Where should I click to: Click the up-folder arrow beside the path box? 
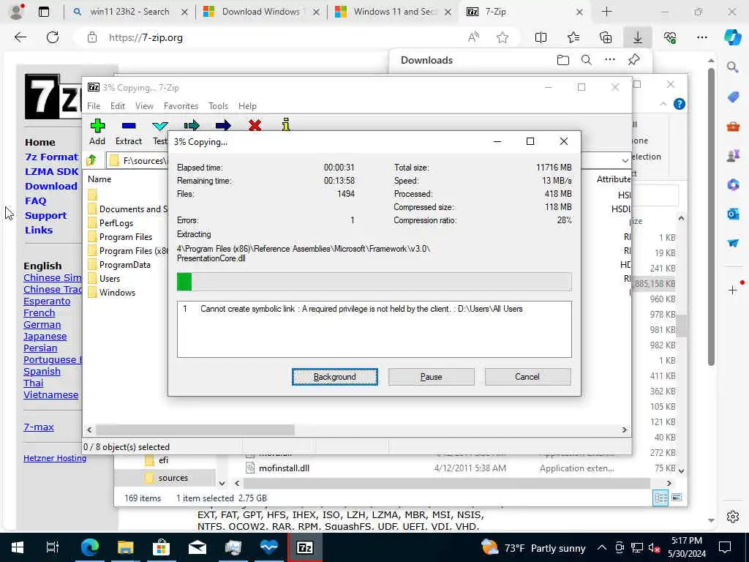(91, 160)
